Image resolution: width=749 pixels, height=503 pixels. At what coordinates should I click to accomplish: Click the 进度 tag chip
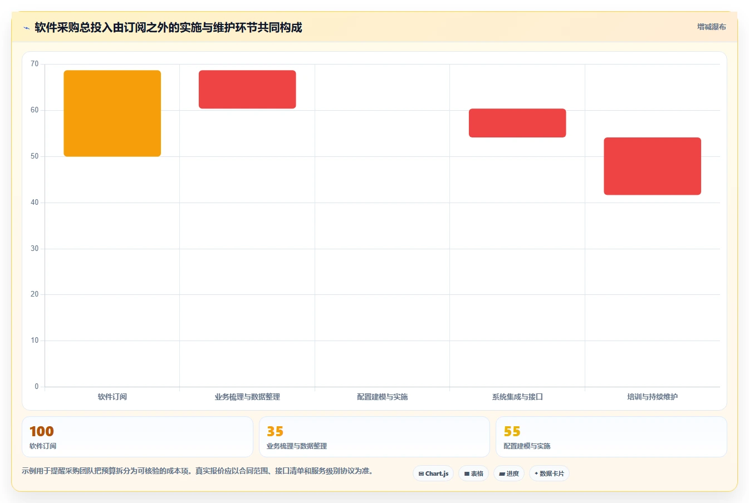point(509,474)
